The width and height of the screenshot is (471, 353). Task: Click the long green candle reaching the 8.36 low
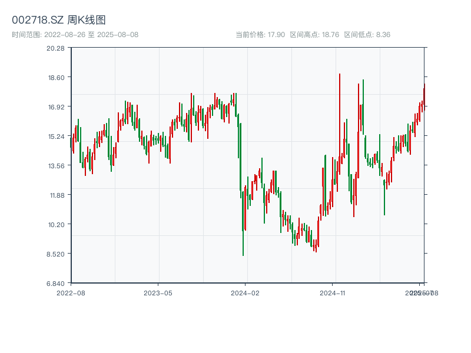[x=243, y=224]
